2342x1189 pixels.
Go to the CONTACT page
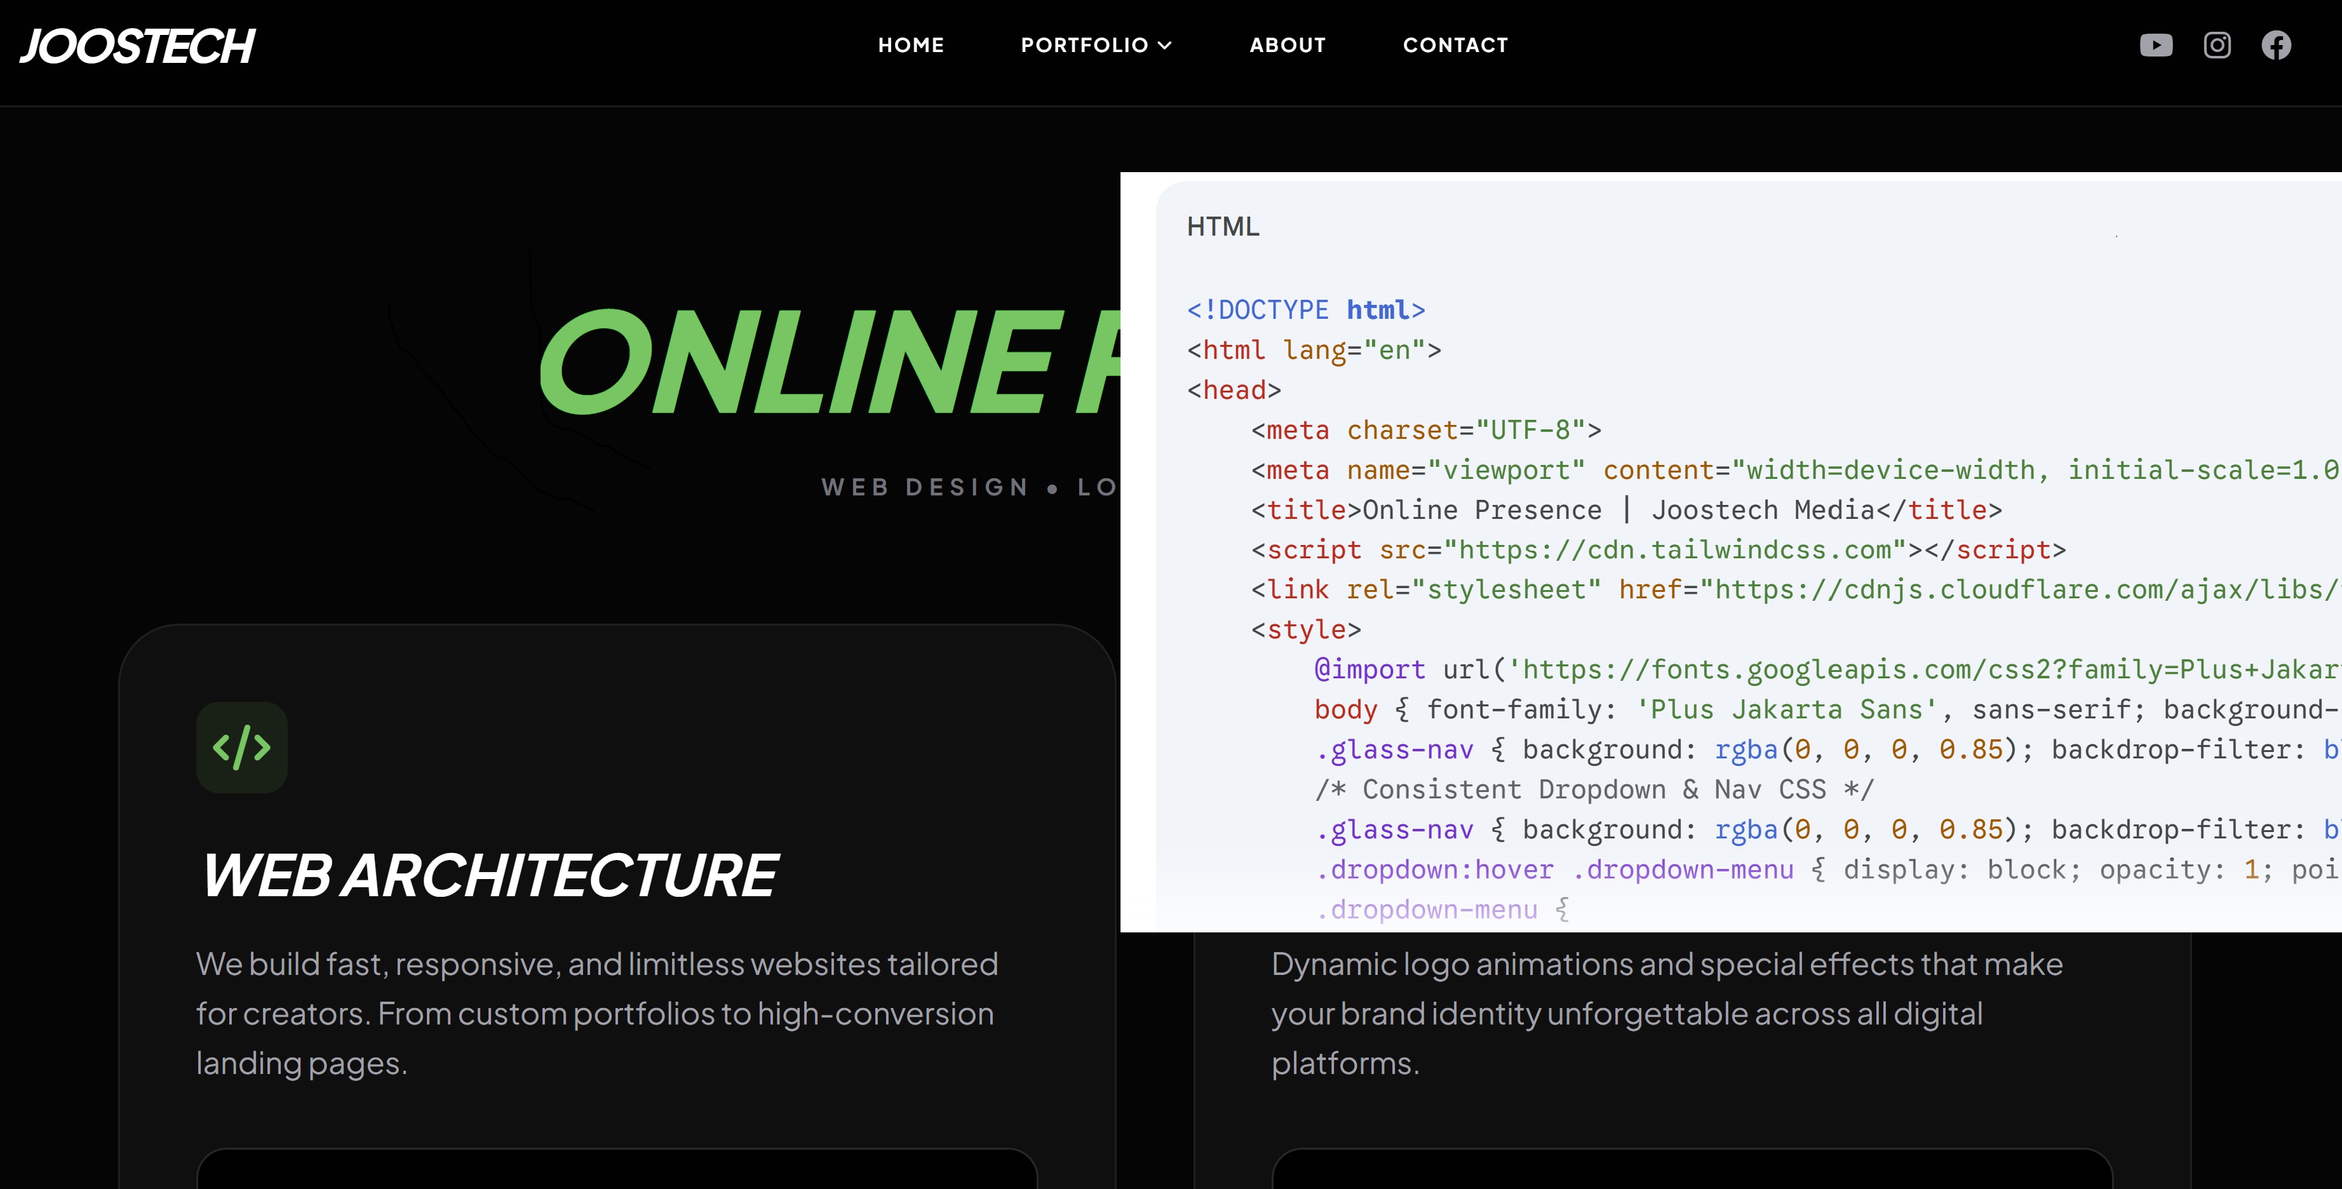1455,44
